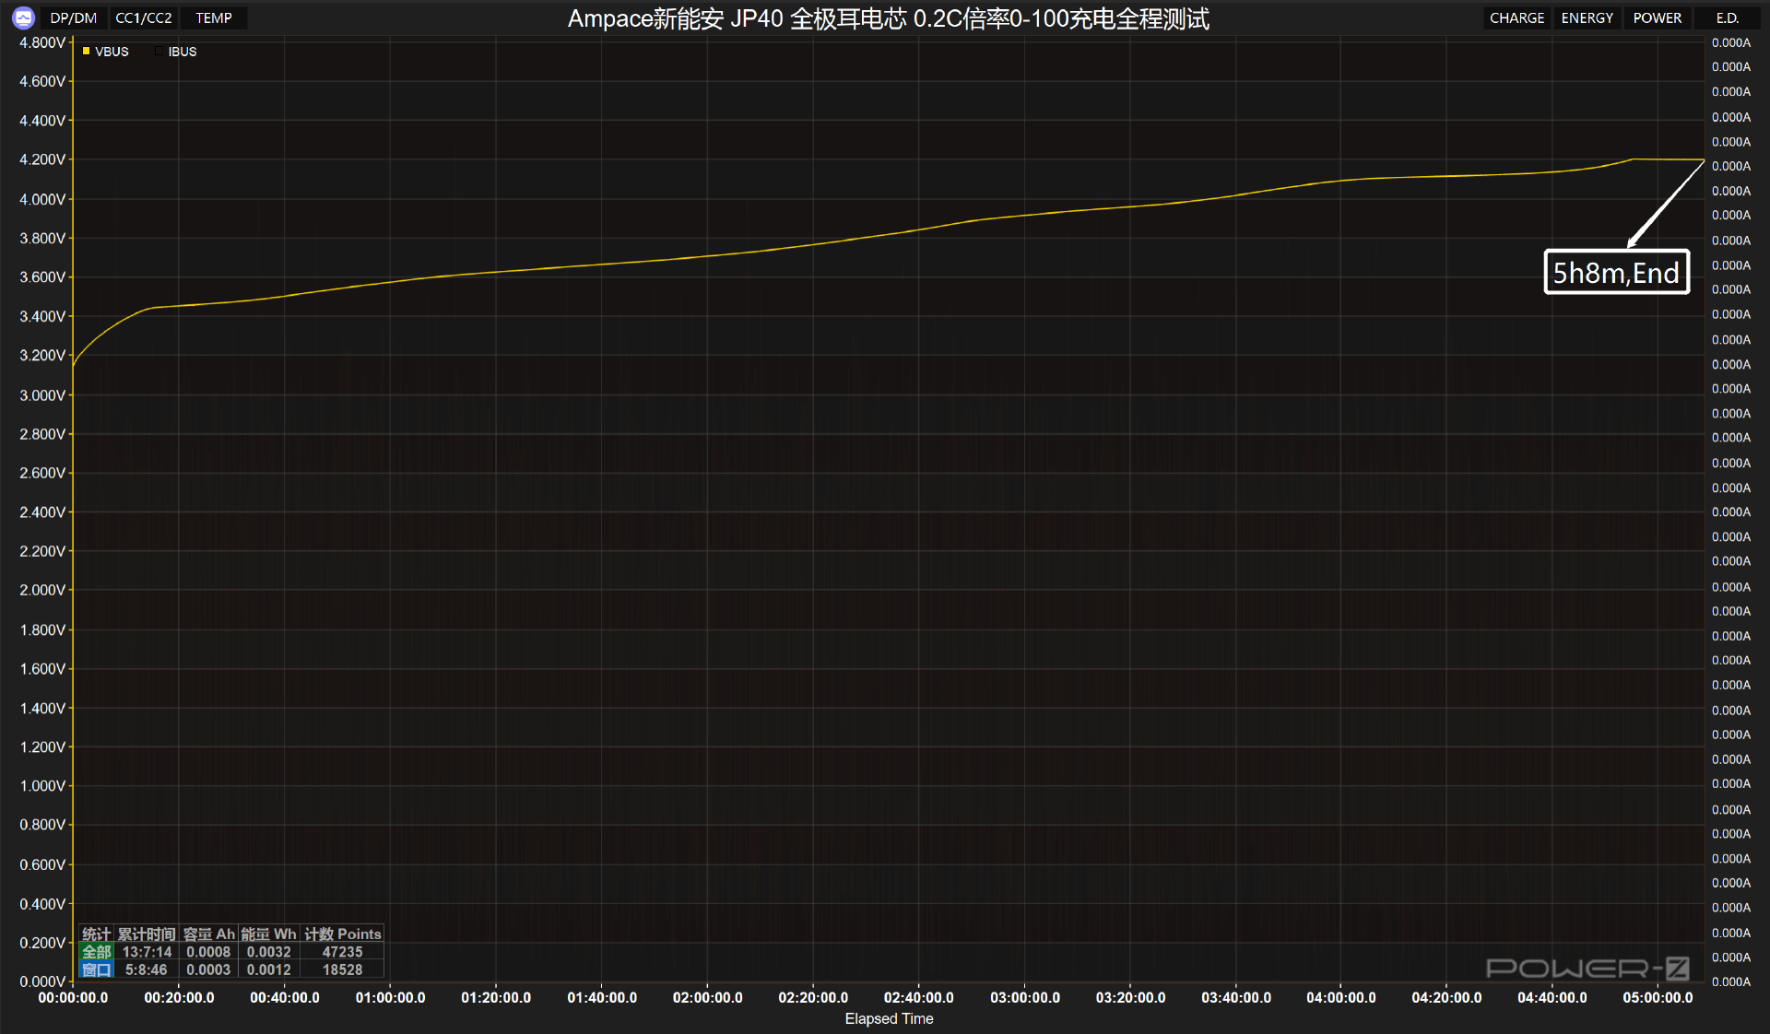Click the 00:00:00.0 time axis label
This screenshot has height=1034, width=1770.
(x=73, y=997)
